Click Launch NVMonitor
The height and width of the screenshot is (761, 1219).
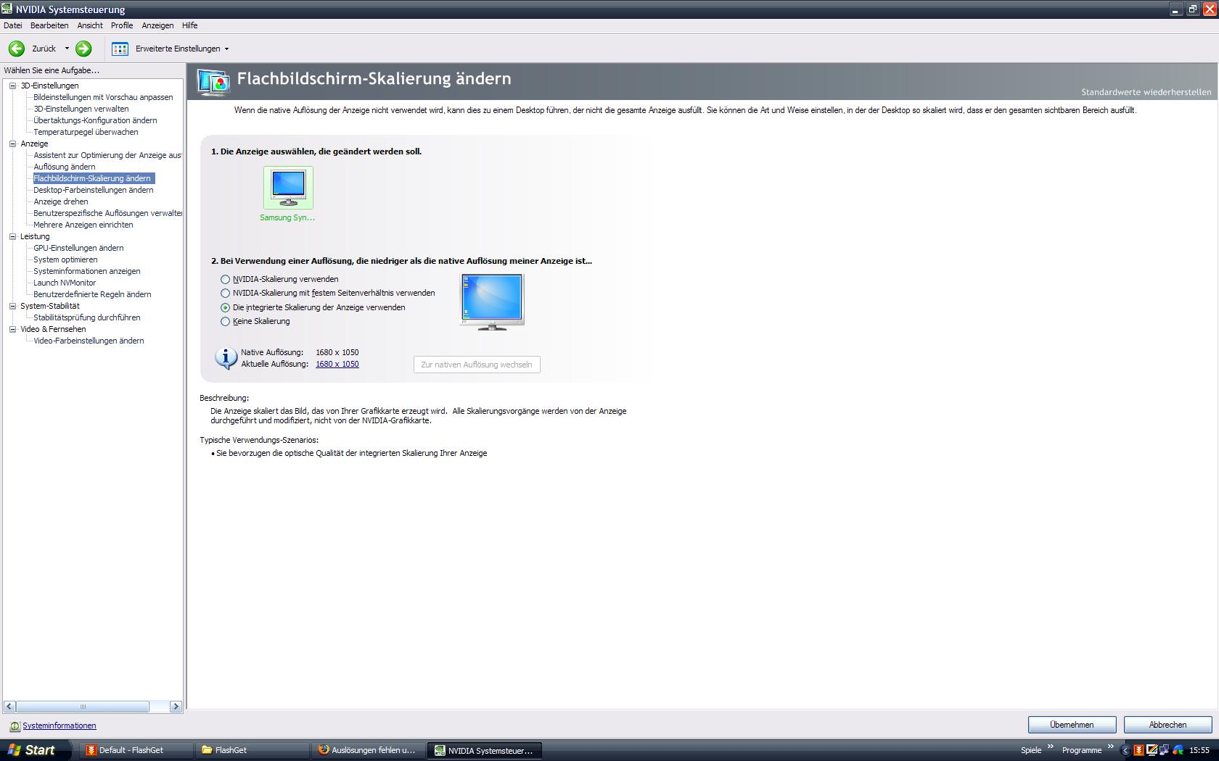click(65, 283)
